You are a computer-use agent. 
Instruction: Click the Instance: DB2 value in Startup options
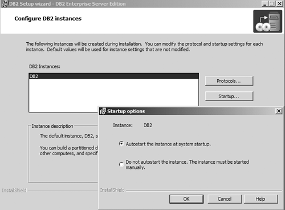pyautogui.click(x=148, y=126)
